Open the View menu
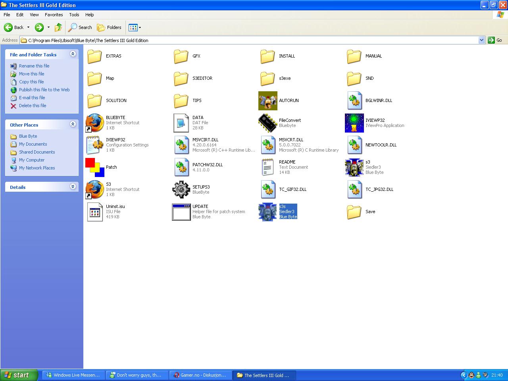Image resolution: width=508 pixels, height=381 pixels. pos(34,15)
